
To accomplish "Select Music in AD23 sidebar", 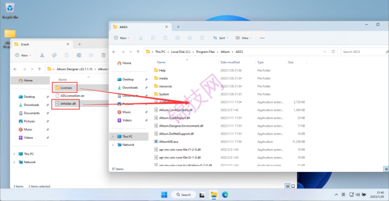I will pos(126,112).
